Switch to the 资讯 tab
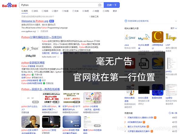 coord(35,11)
